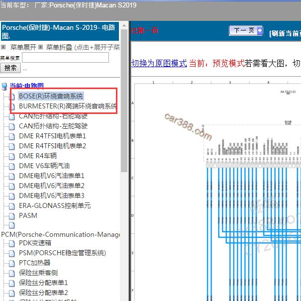Select DME V6车辆汽油 diagram
Viewport: 301px width, 301px height.
click(x=44, y=166)
